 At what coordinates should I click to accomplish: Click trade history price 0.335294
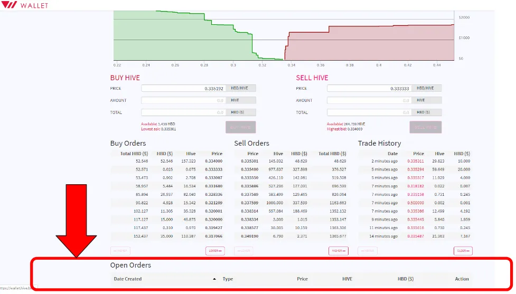click(415, 169)
